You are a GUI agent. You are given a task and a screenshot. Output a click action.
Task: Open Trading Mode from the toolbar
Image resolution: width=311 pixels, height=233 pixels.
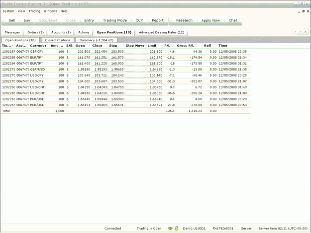click(114, 20)
